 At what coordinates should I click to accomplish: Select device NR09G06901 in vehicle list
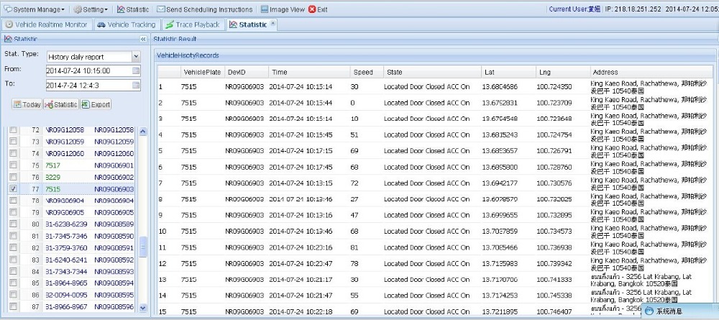click(114, 165)
